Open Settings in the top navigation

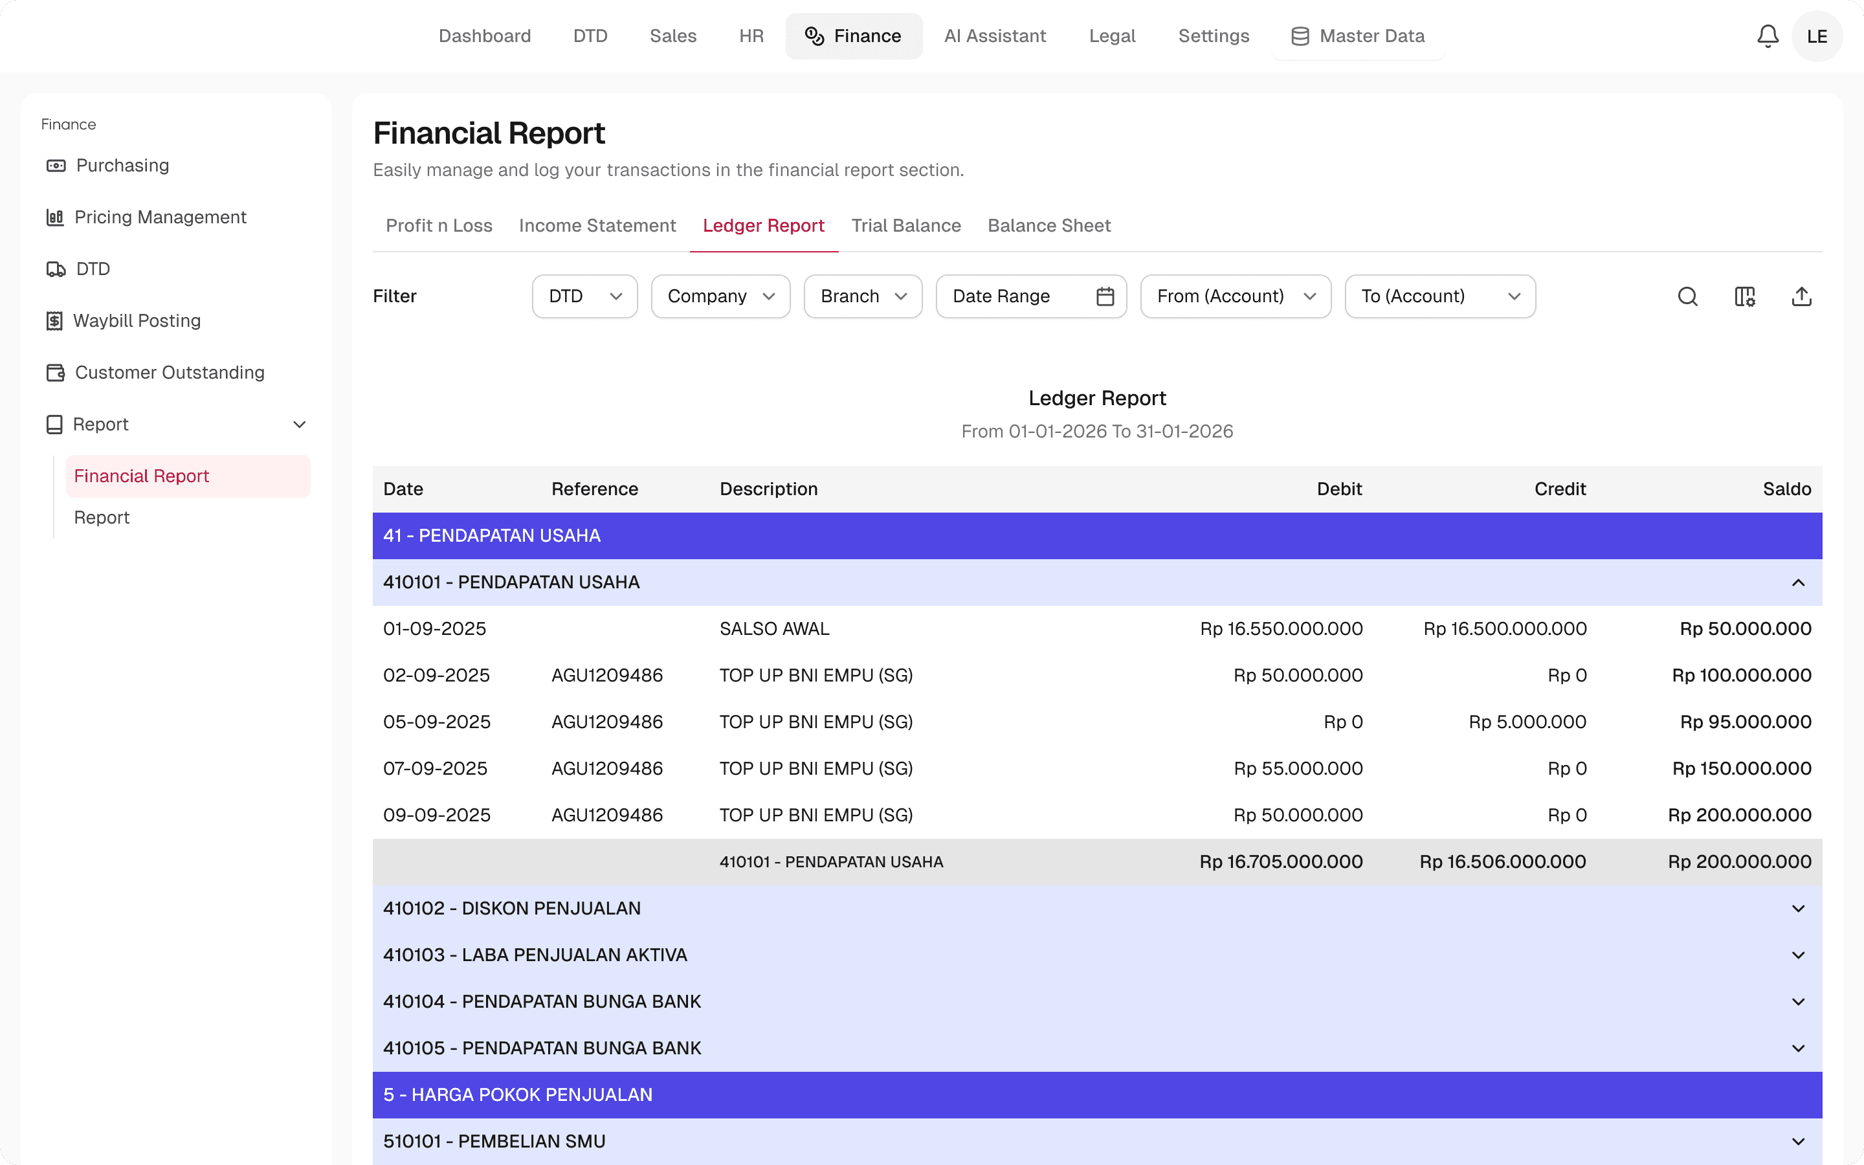[x=1214, y=36]
